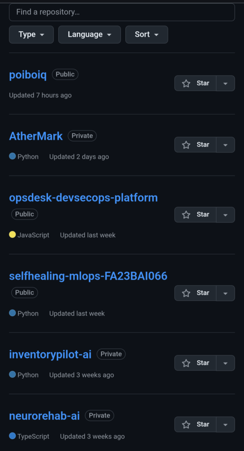Open star lists caret for inventorypilot-ai

[226, 363]
